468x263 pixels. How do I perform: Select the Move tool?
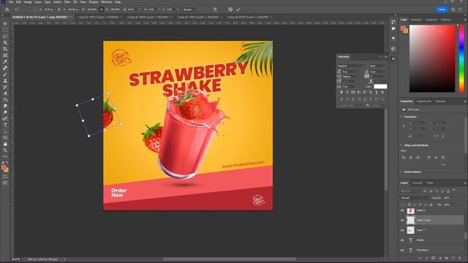[5, 23]
